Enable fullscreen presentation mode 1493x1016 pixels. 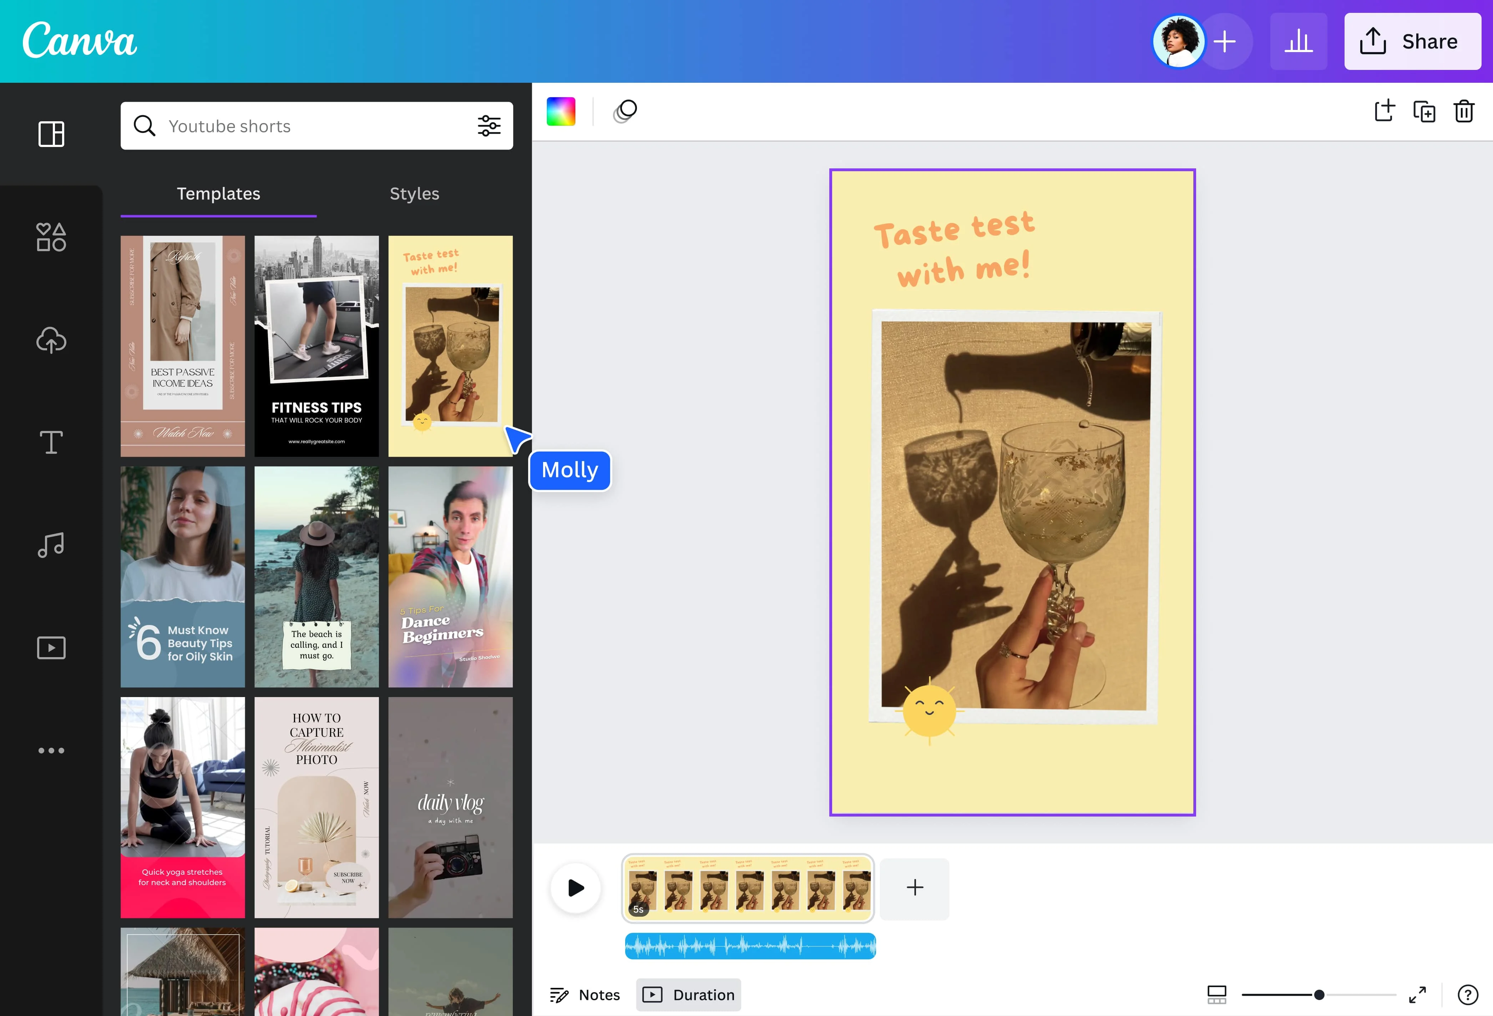click(x=1417, y=994)
